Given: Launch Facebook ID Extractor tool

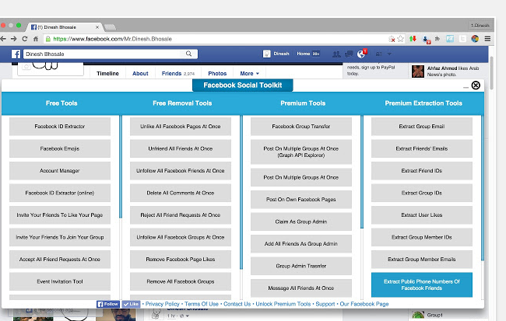Looking at the screenshot, I should (60, 127).
